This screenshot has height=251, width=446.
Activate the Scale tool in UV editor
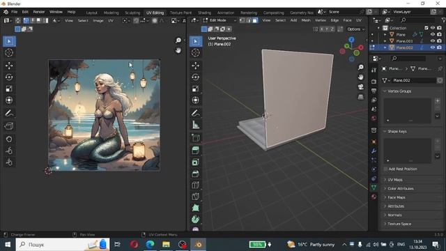coord(9,89)
